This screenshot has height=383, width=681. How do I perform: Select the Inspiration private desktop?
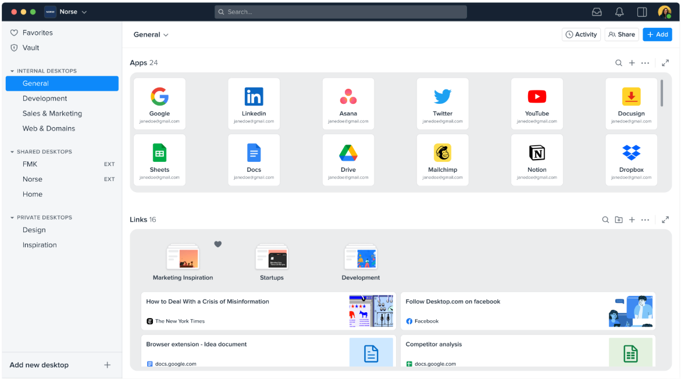[x=40, y=244]
